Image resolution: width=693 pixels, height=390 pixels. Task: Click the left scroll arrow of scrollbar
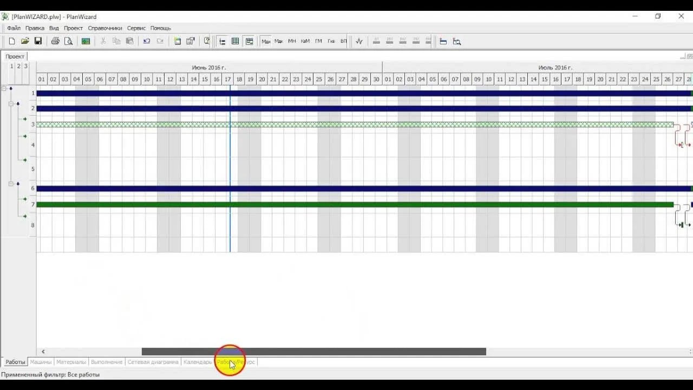click(x=43, y=352)
